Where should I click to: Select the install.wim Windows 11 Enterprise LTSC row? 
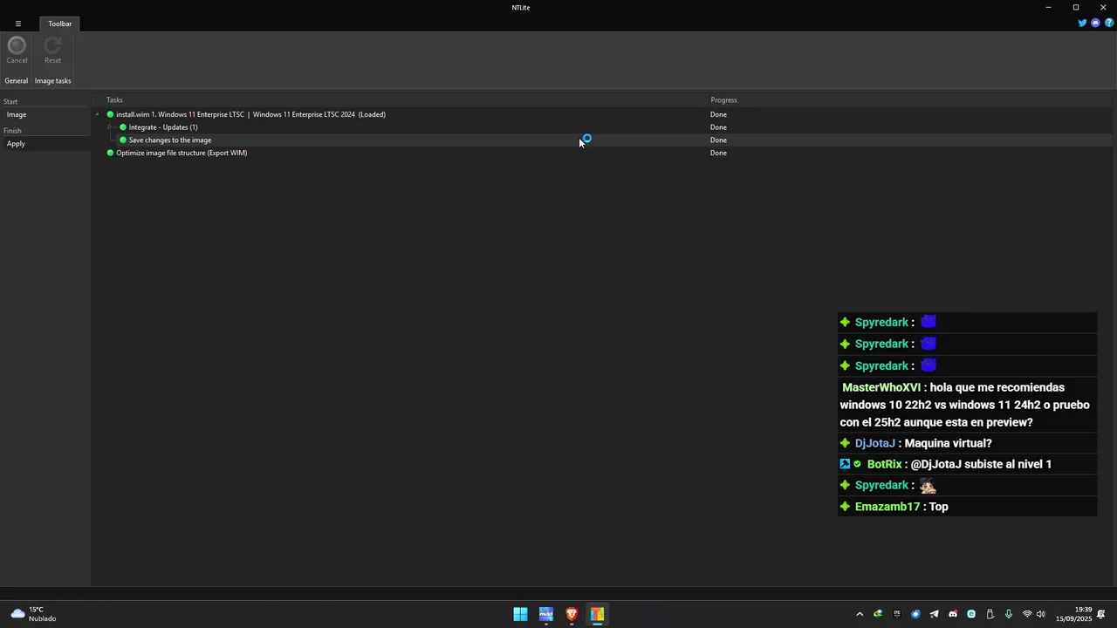[x=251, y=114]
